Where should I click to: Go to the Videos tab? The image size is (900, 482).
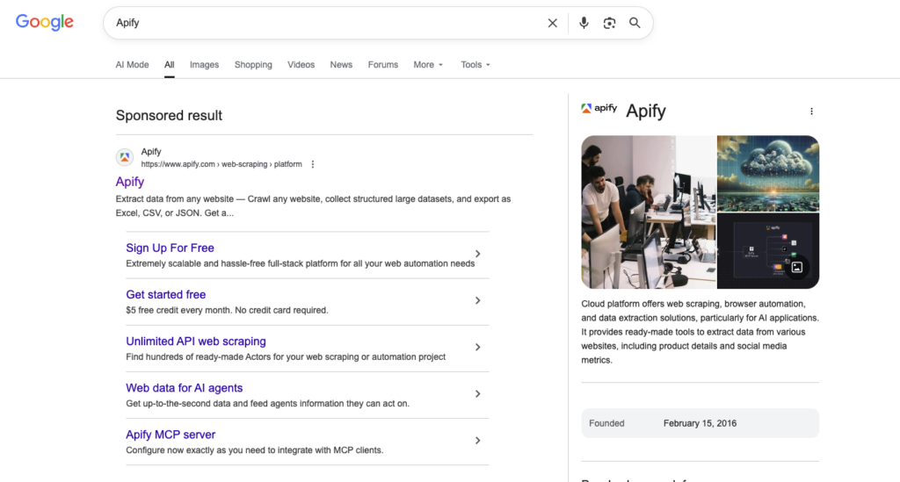point(301,65)
